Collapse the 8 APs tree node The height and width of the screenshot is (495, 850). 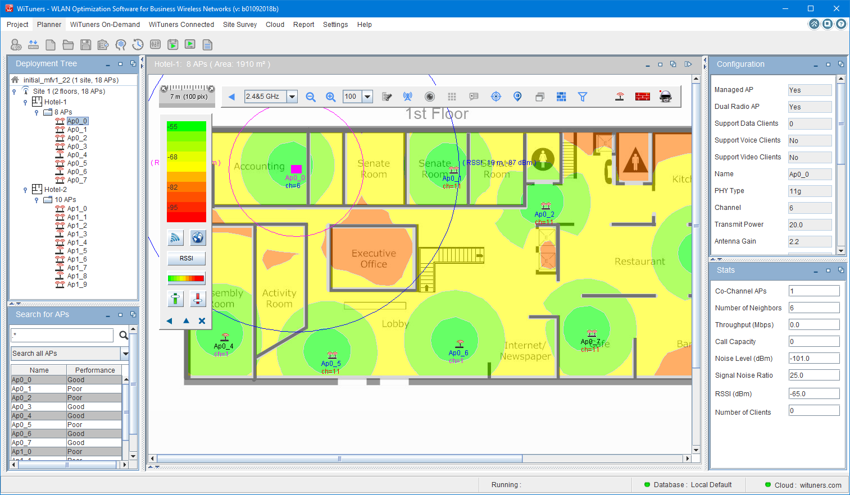coord(37,112)
